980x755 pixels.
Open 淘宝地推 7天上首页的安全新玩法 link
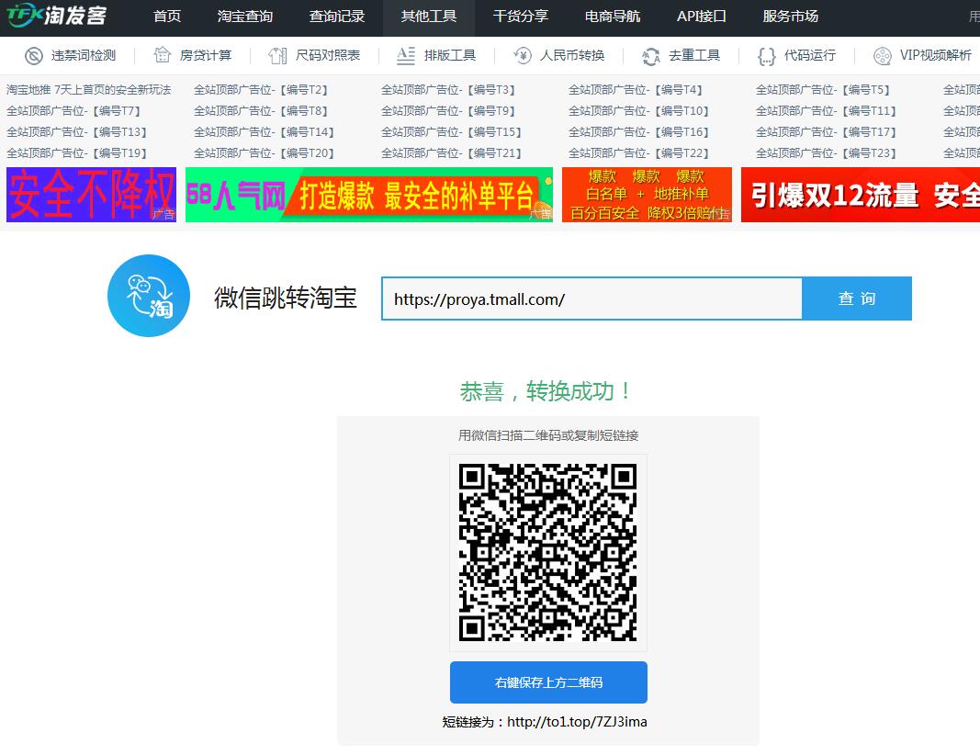click(88, 90)
